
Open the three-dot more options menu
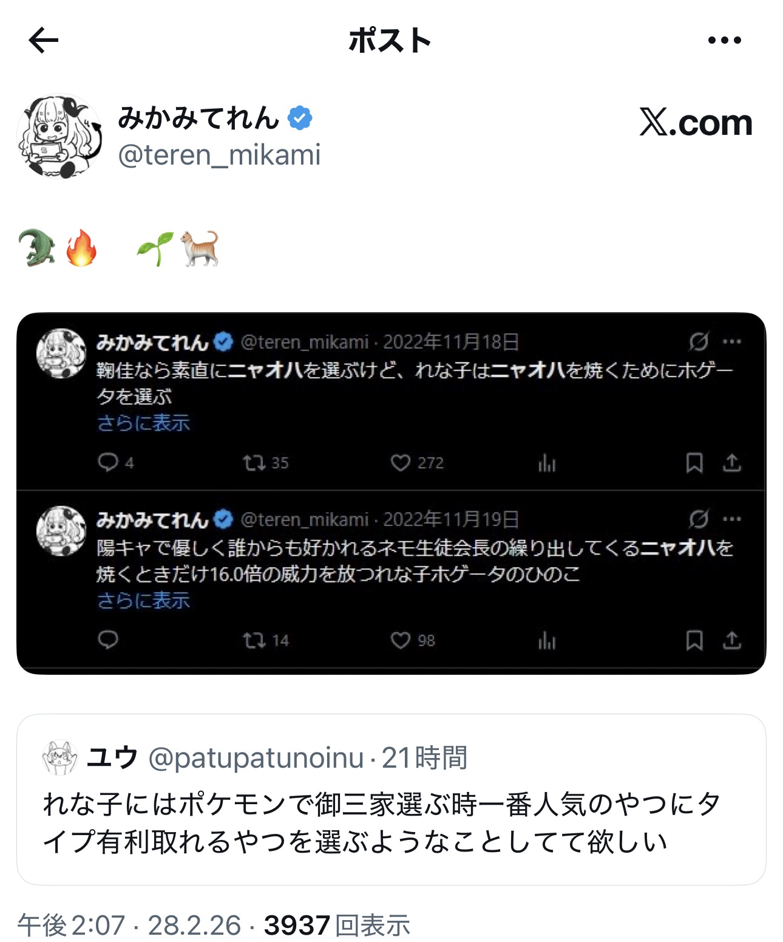click(x=724, y=41)
